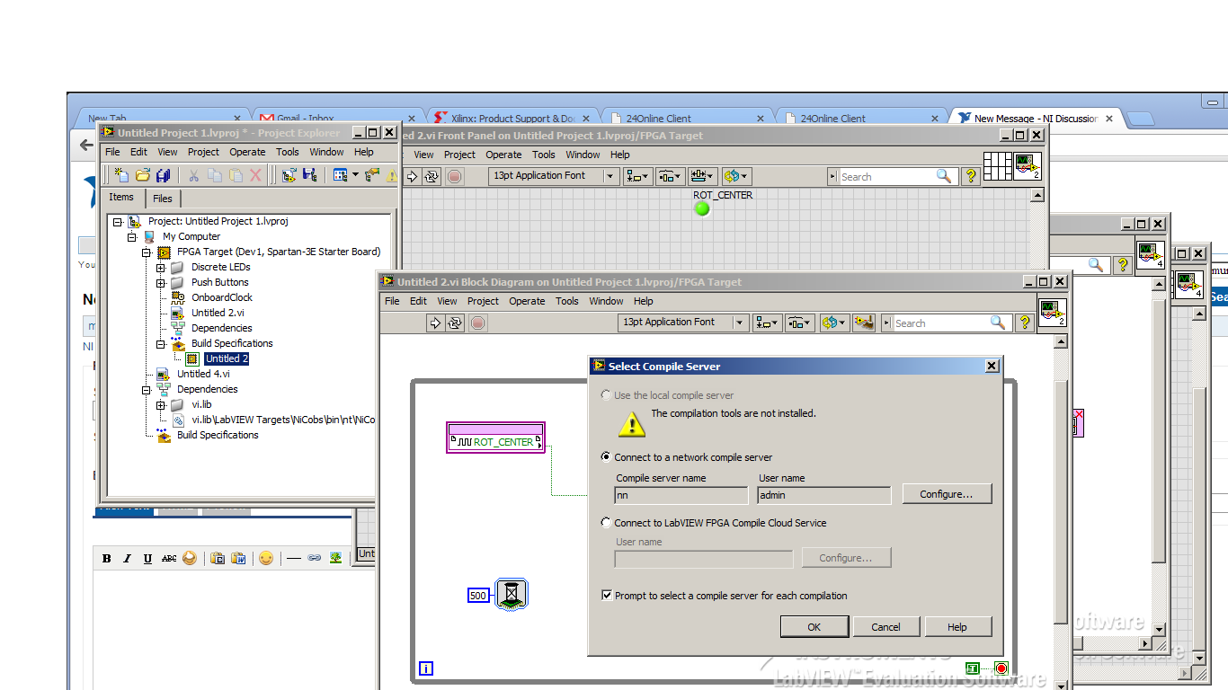Click the loop stop condition terminal
This screenshot has width=1228, height=690.
pos(1001,668)
